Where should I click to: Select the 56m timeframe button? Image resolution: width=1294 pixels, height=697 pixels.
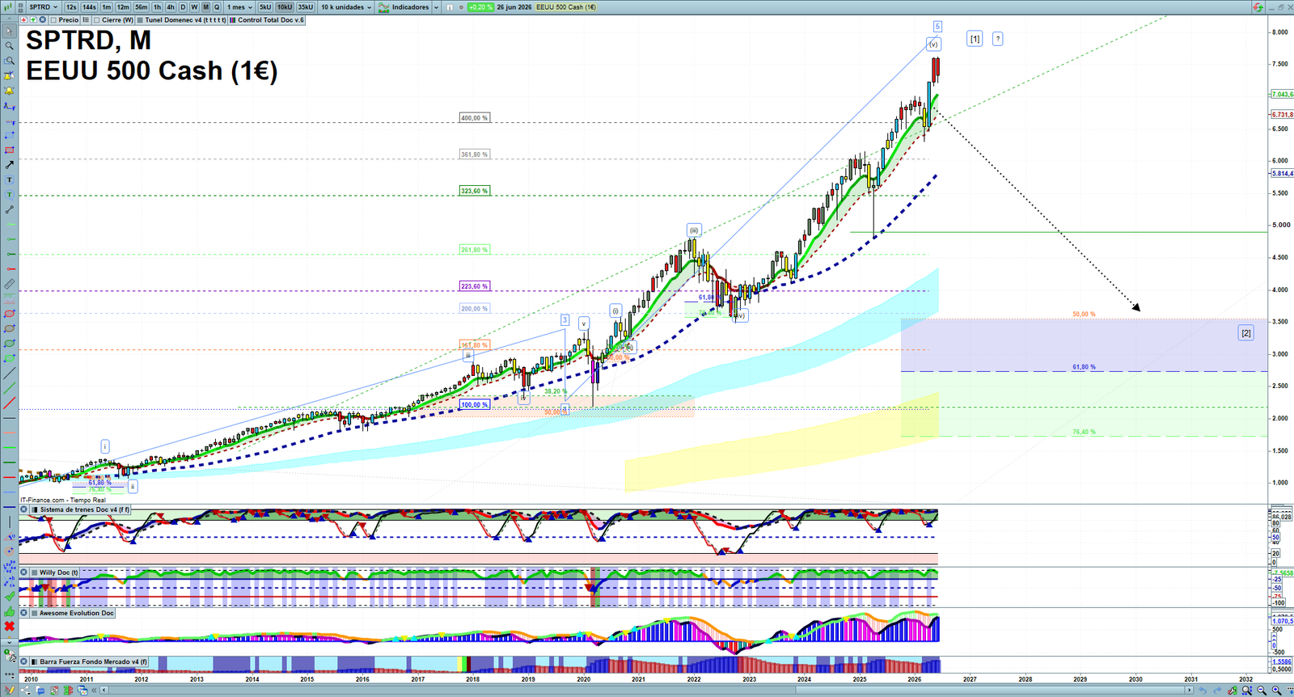[x=142, y=7]
